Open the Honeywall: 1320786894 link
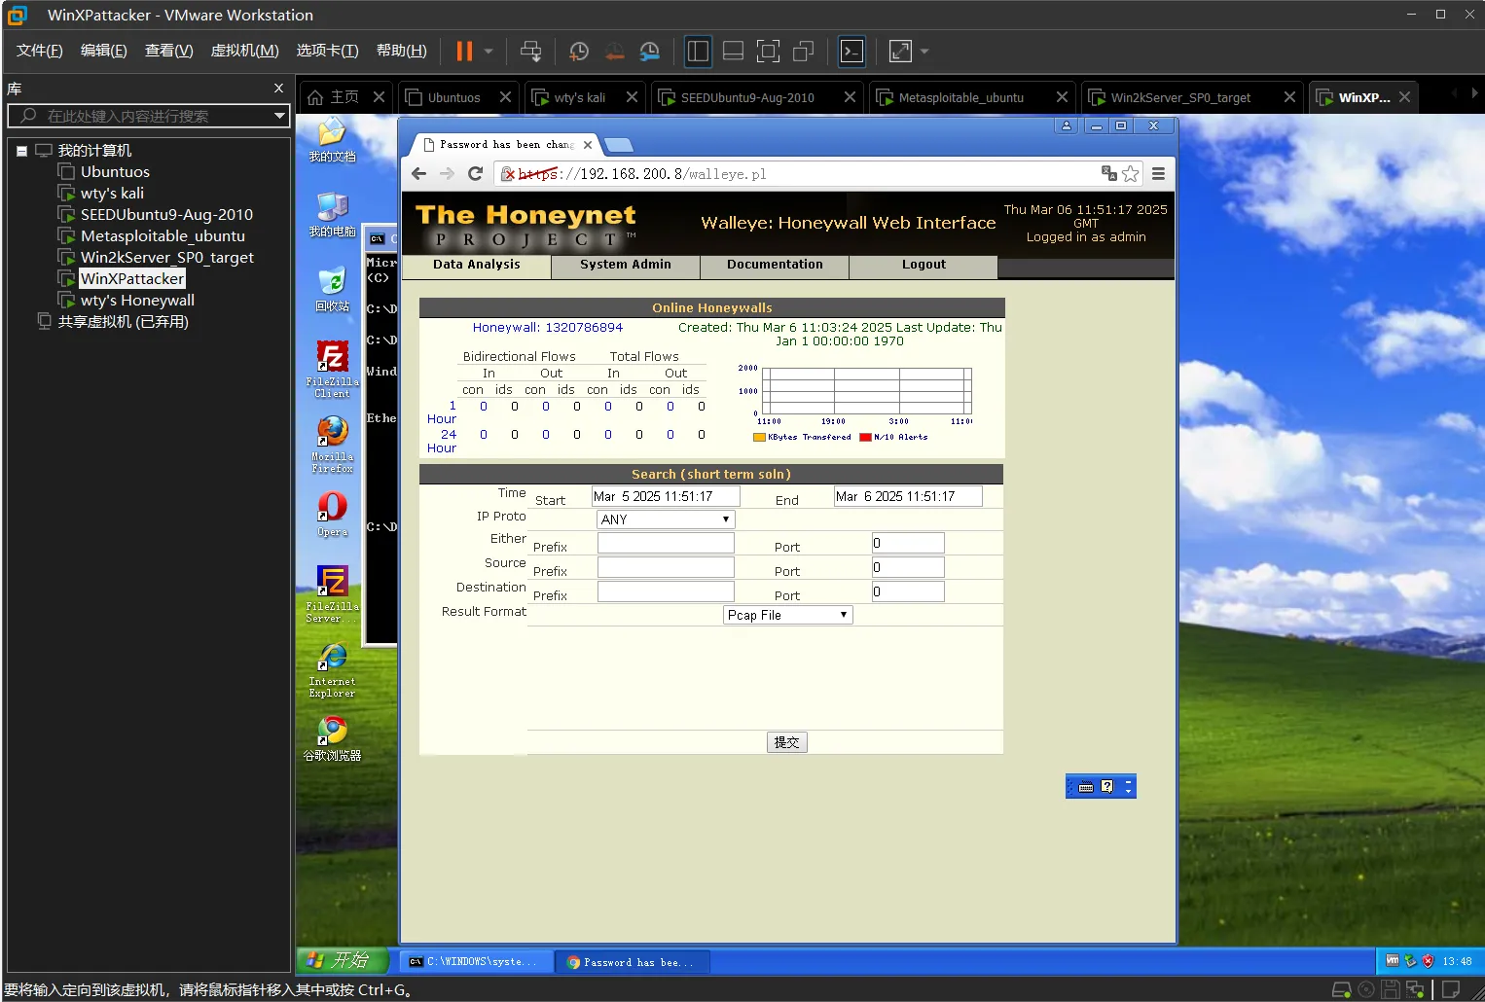Image resolution: width=1485 pixels, height=1002 pixels. [548, 328]
